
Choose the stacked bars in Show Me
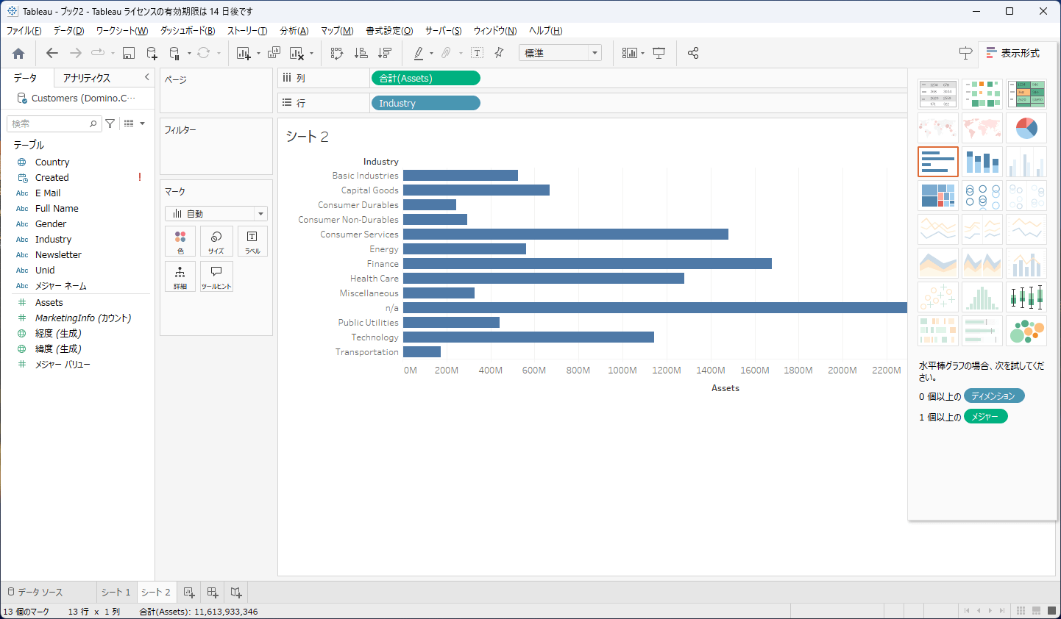tap(982, 162)
